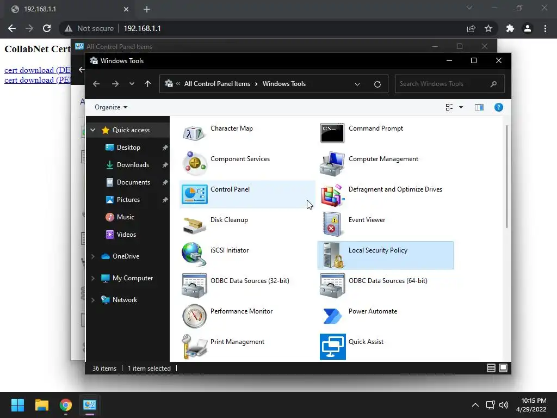Open the view options dropdown arrow

pos(461,107)
